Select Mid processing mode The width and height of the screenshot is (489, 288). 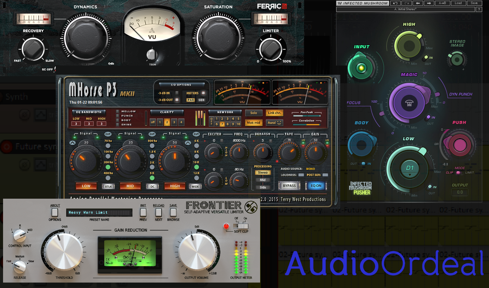(x=263, y=180)
